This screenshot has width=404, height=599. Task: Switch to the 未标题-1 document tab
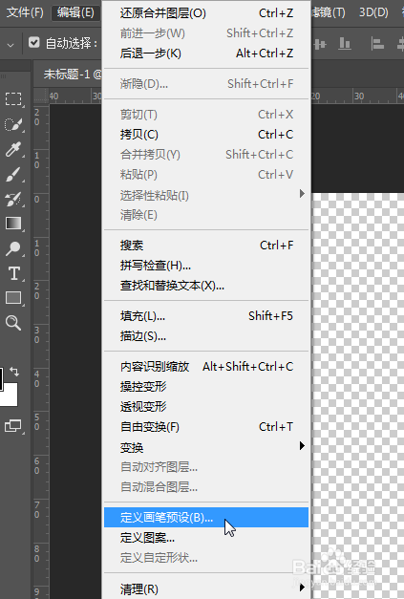click(69, 75)
